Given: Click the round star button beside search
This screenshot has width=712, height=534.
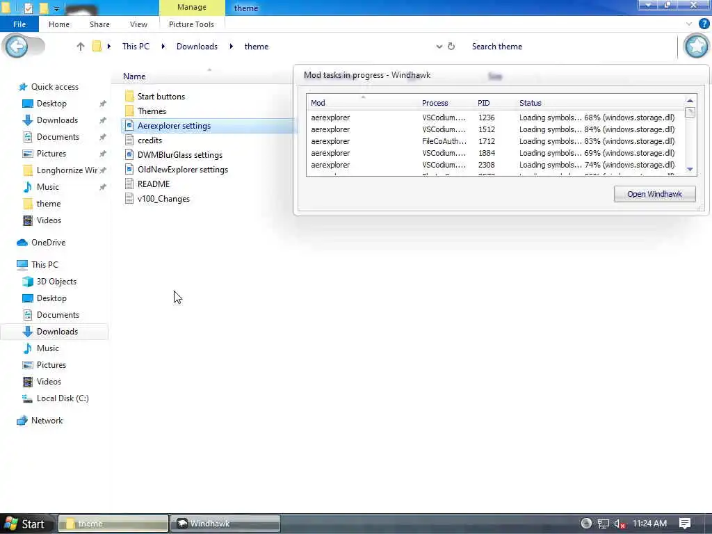Looking at the screenshot, I should tap(697, 46).
